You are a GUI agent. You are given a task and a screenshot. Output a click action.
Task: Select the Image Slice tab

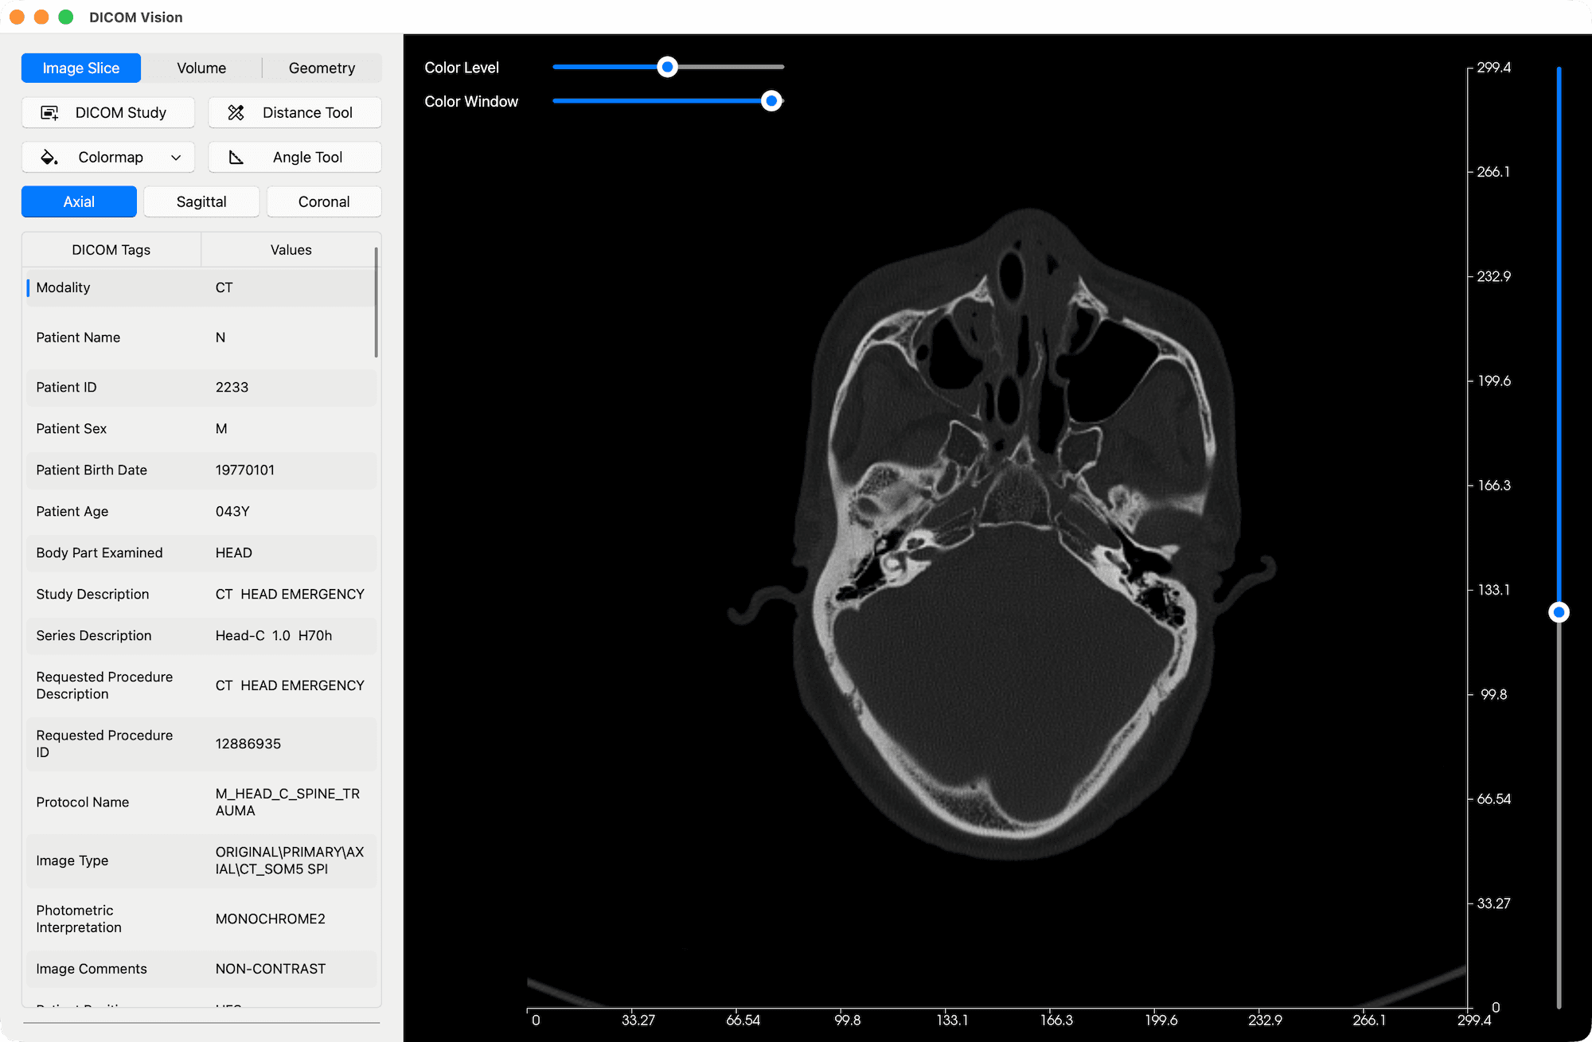[x=80, y=68]
